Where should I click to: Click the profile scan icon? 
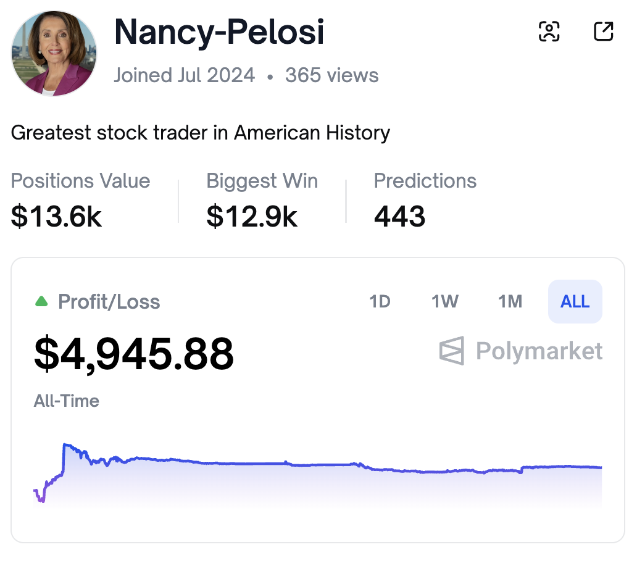pyautogui.click(x=549, y=31)
